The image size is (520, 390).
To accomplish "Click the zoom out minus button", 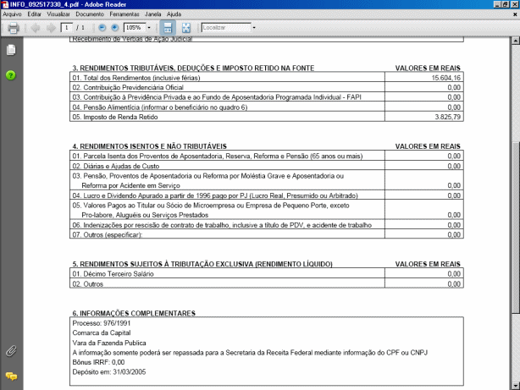I will [x=102, y=28].
